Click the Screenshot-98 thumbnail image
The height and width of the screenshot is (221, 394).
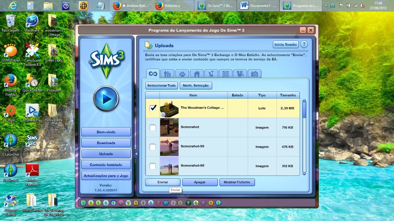tap(169, 166)
